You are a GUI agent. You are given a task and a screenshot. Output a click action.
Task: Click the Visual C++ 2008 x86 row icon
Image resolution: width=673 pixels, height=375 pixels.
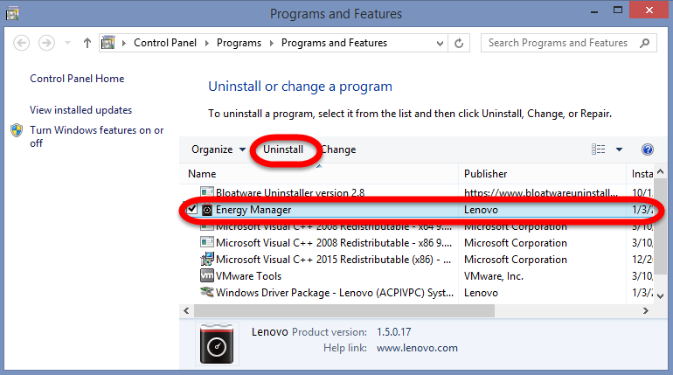click(x=207, y=242)
